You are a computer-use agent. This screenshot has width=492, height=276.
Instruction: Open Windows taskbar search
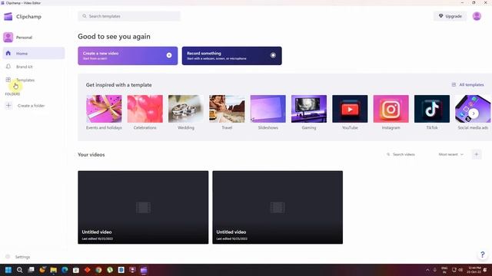click(x=19, y=270)
